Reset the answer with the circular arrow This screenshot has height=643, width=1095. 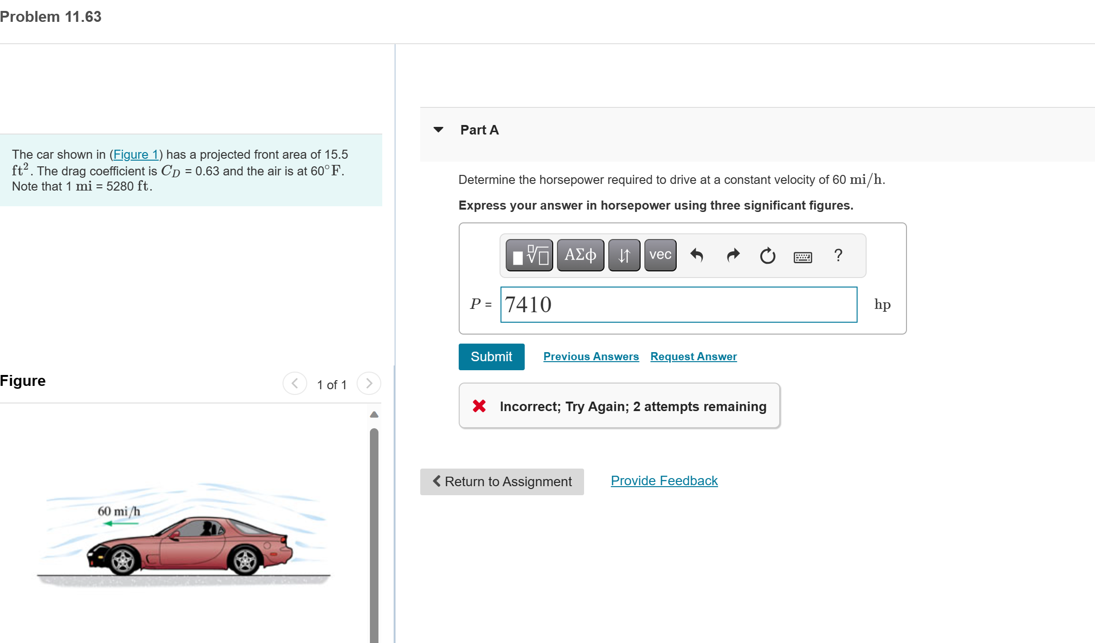pyautogui.click(x=767, y=255)
